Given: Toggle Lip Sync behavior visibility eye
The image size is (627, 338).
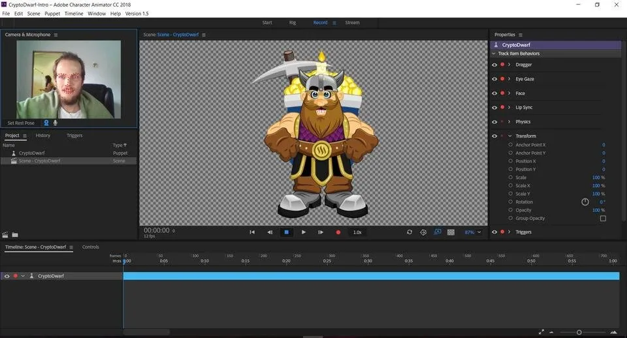Looking at the screenshot, I should (494, 108).
